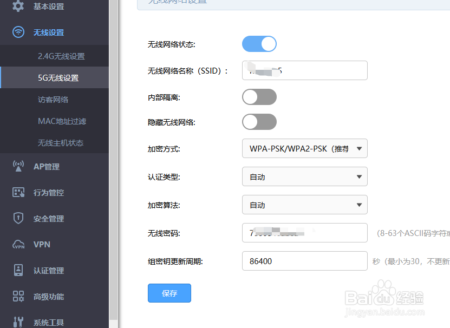
Task: Click the 无线密码 input field
Action: coord(305,233)
